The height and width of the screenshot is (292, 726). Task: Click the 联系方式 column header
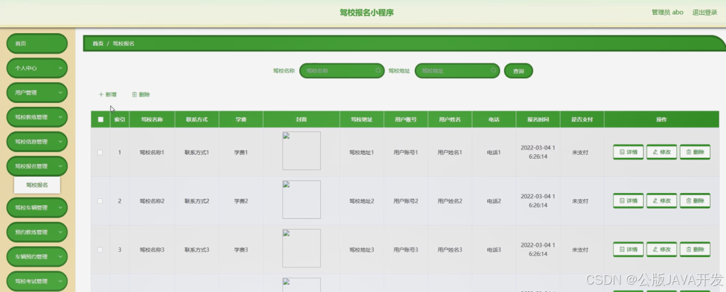tap(197, 119)
